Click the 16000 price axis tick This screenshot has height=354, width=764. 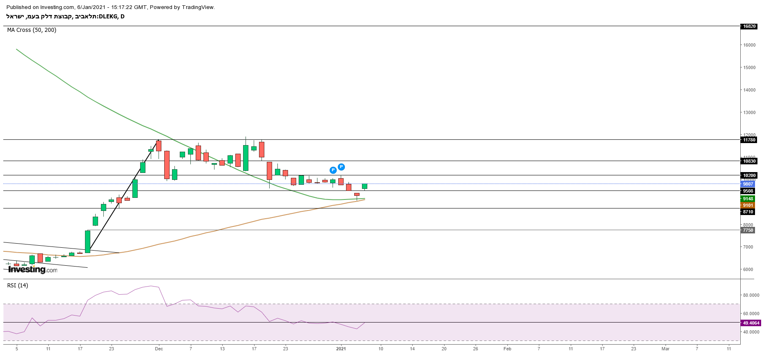tap(749, 45)
